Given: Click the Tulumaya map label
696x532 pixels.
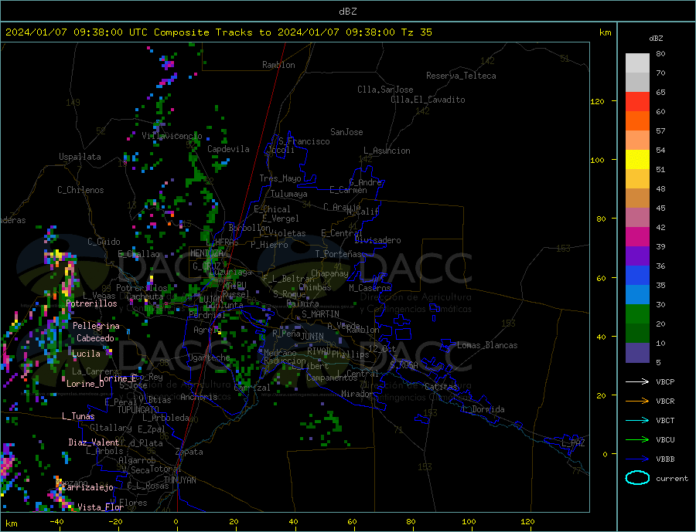Looking at the screenshot, I should click(289, 194).
